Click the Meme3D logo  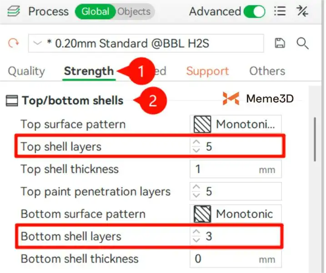point(231,98)
